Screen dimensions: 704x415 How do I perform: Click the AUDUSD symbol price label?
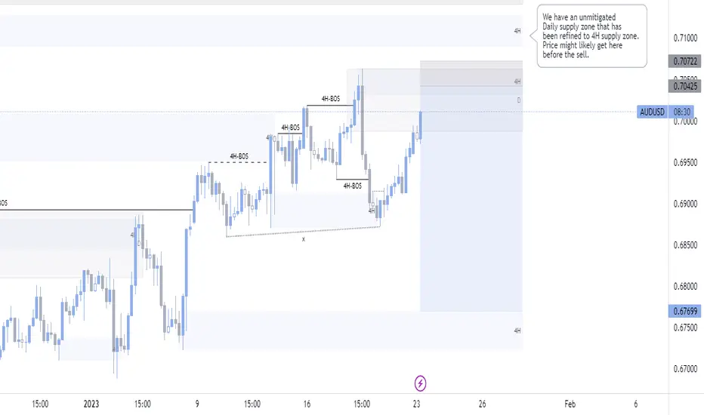click(652, 112)
